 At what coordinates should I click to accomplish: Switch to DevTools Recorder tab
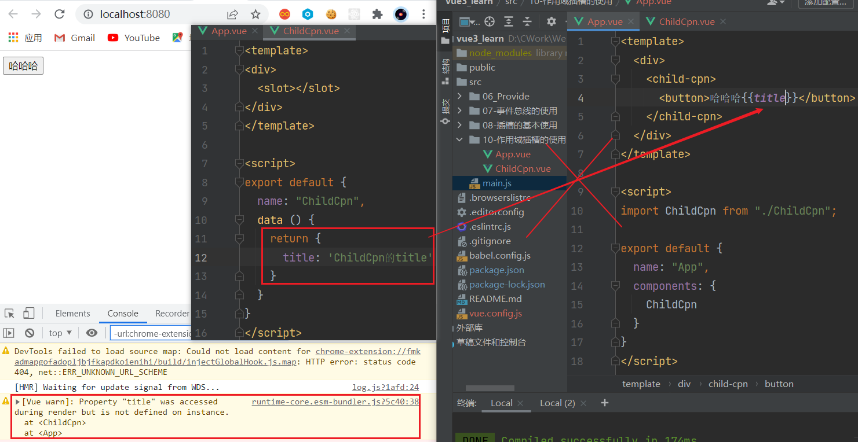click(x=172, y=314)
